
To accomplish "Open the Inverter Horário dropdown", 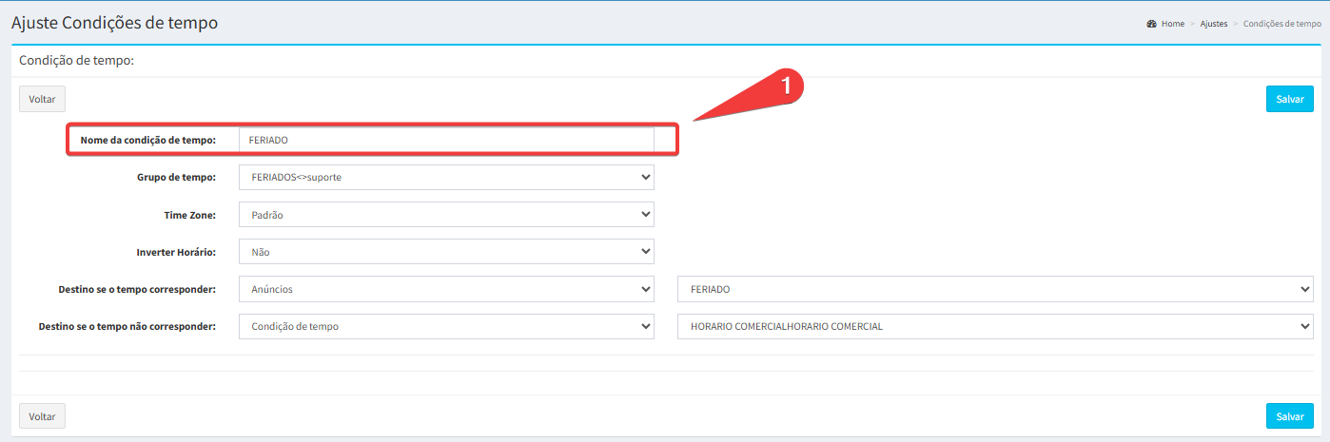I will tap(445, 252).
